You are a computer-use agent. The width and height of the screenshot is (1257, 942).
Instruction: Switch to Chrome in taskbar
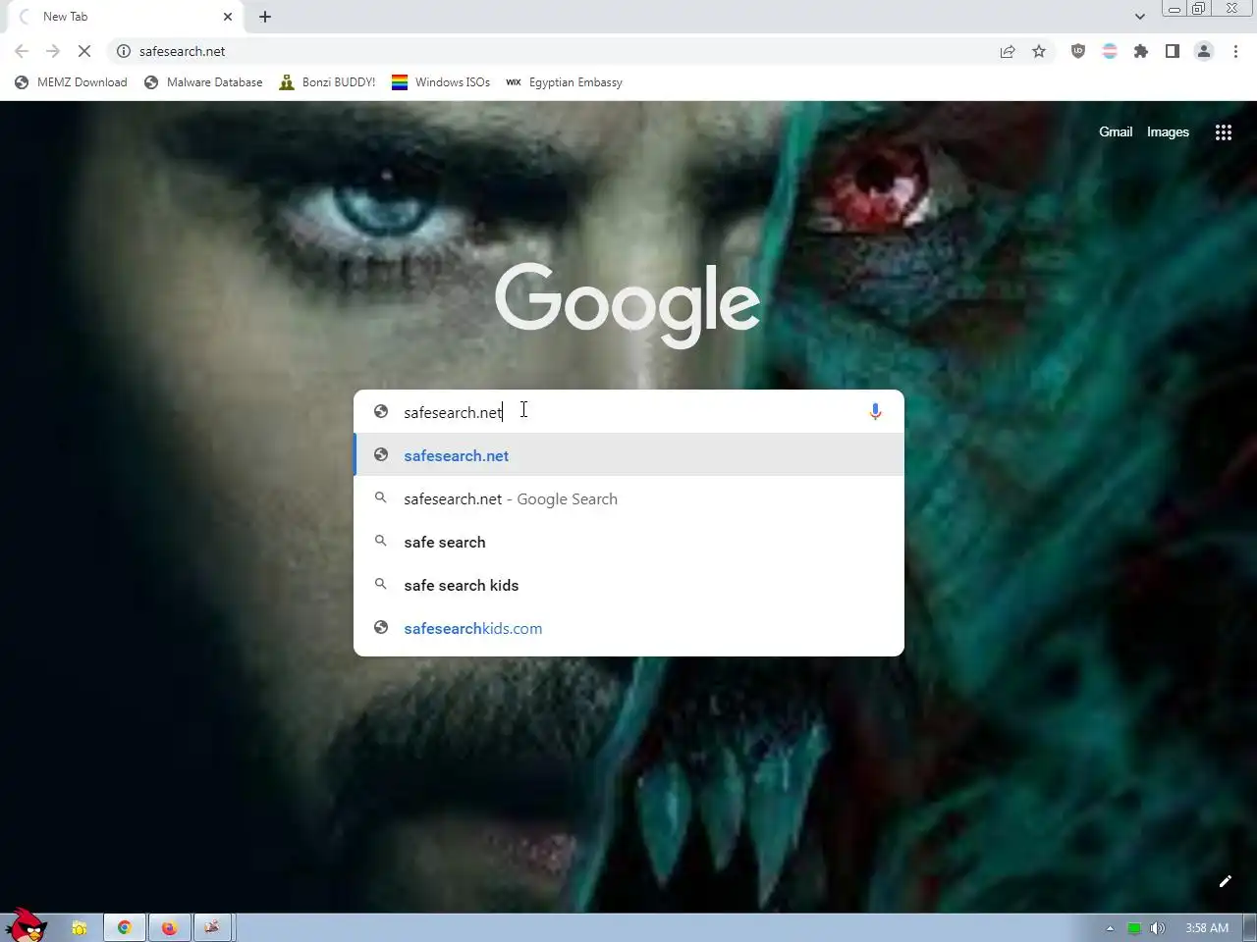pos(125,927)
